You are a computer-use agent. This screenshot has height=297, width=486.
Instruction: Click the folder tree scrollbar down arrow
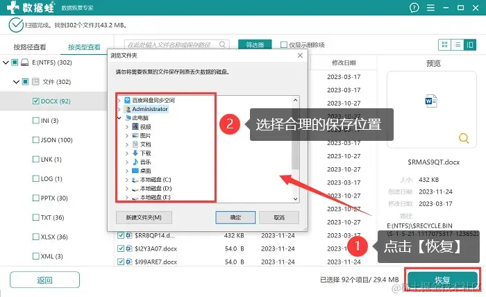coord(295,199)
